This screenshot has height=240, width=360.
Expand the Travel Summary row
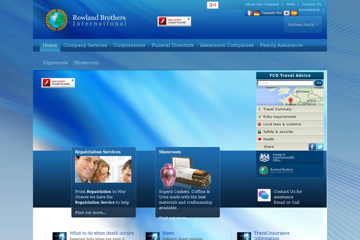click(x=290, y=109)
